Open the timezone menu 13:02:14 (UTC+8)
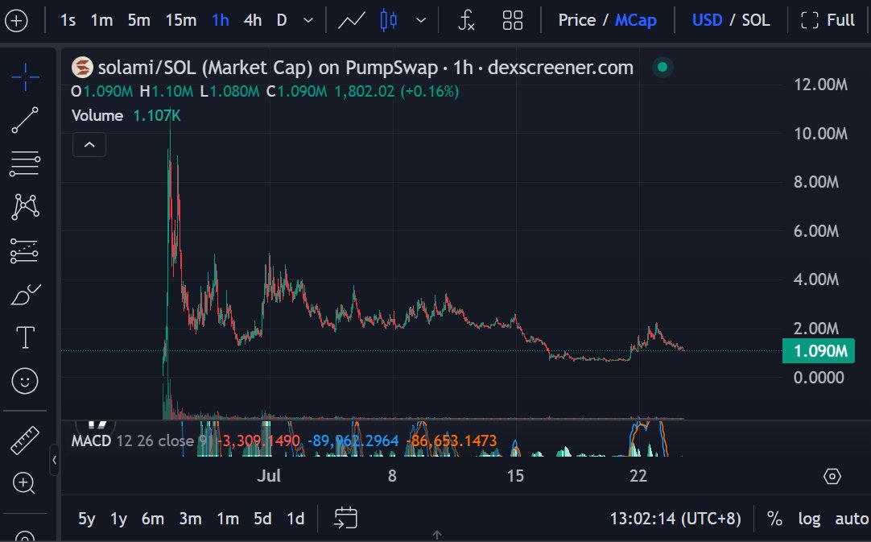The height and width of the screenshot is (542, 871). click(x=675, y=519)
